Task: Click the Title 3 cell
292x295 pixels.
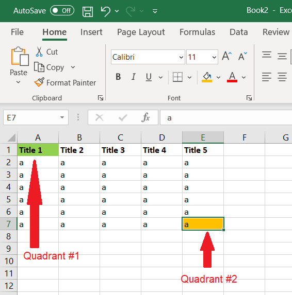Action: click(x=120, y=150)
